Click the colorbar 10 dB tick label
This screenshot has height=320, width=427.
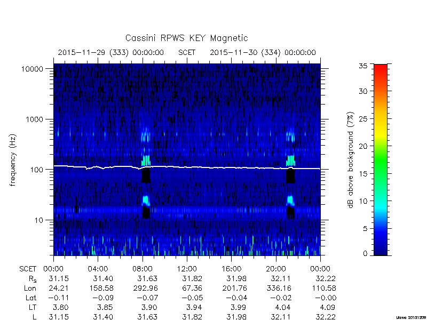click(x=363, y=201)
